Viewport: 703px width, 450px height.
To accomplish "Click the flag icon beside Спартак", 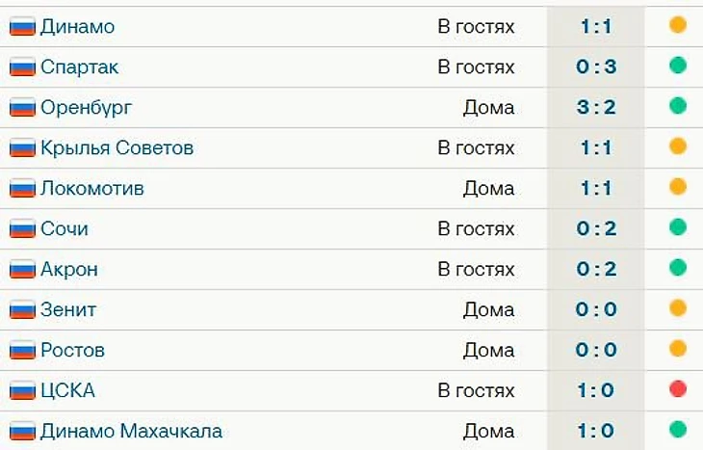I will (x=22, y=66).
